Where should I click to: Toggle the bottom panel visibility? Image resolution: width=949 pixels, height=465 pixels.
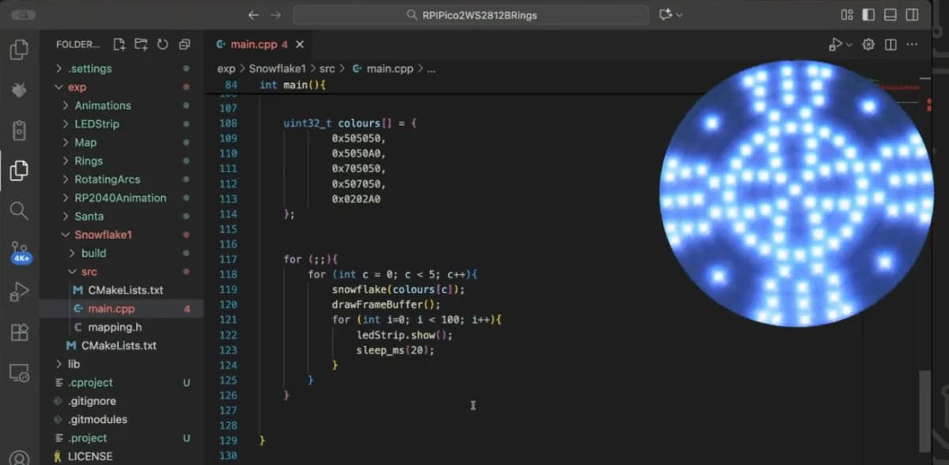(x=890, y=15)
